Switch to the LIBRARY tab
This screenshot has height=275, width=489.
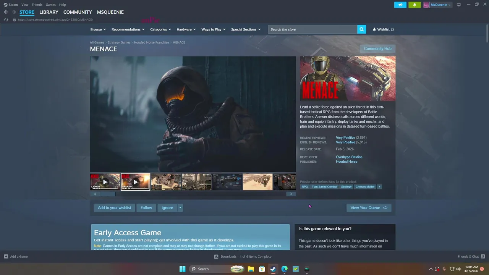[x=49, y=12]
